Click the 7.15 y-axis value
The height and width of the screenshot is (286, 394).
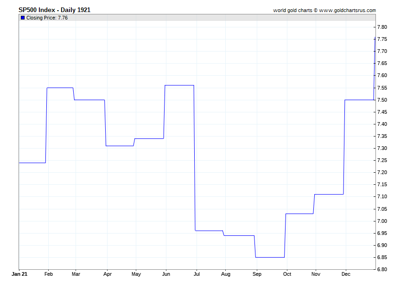pyautogui.click(x=382, y=184)
